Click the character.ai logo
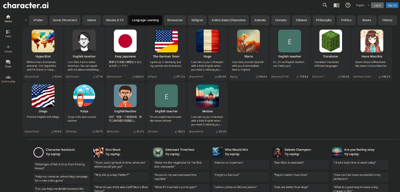The height and width of the screenshot is (192, 400). [26, 5]
